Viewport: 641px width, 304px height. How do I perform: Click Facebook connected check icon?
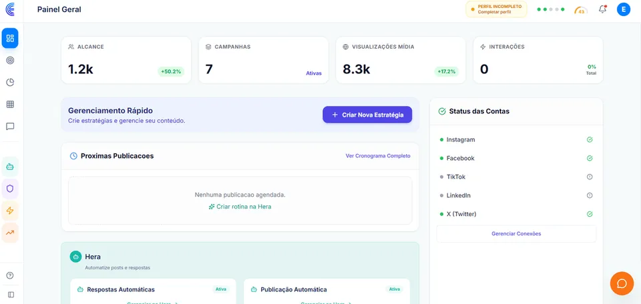(x=590, y=158)
